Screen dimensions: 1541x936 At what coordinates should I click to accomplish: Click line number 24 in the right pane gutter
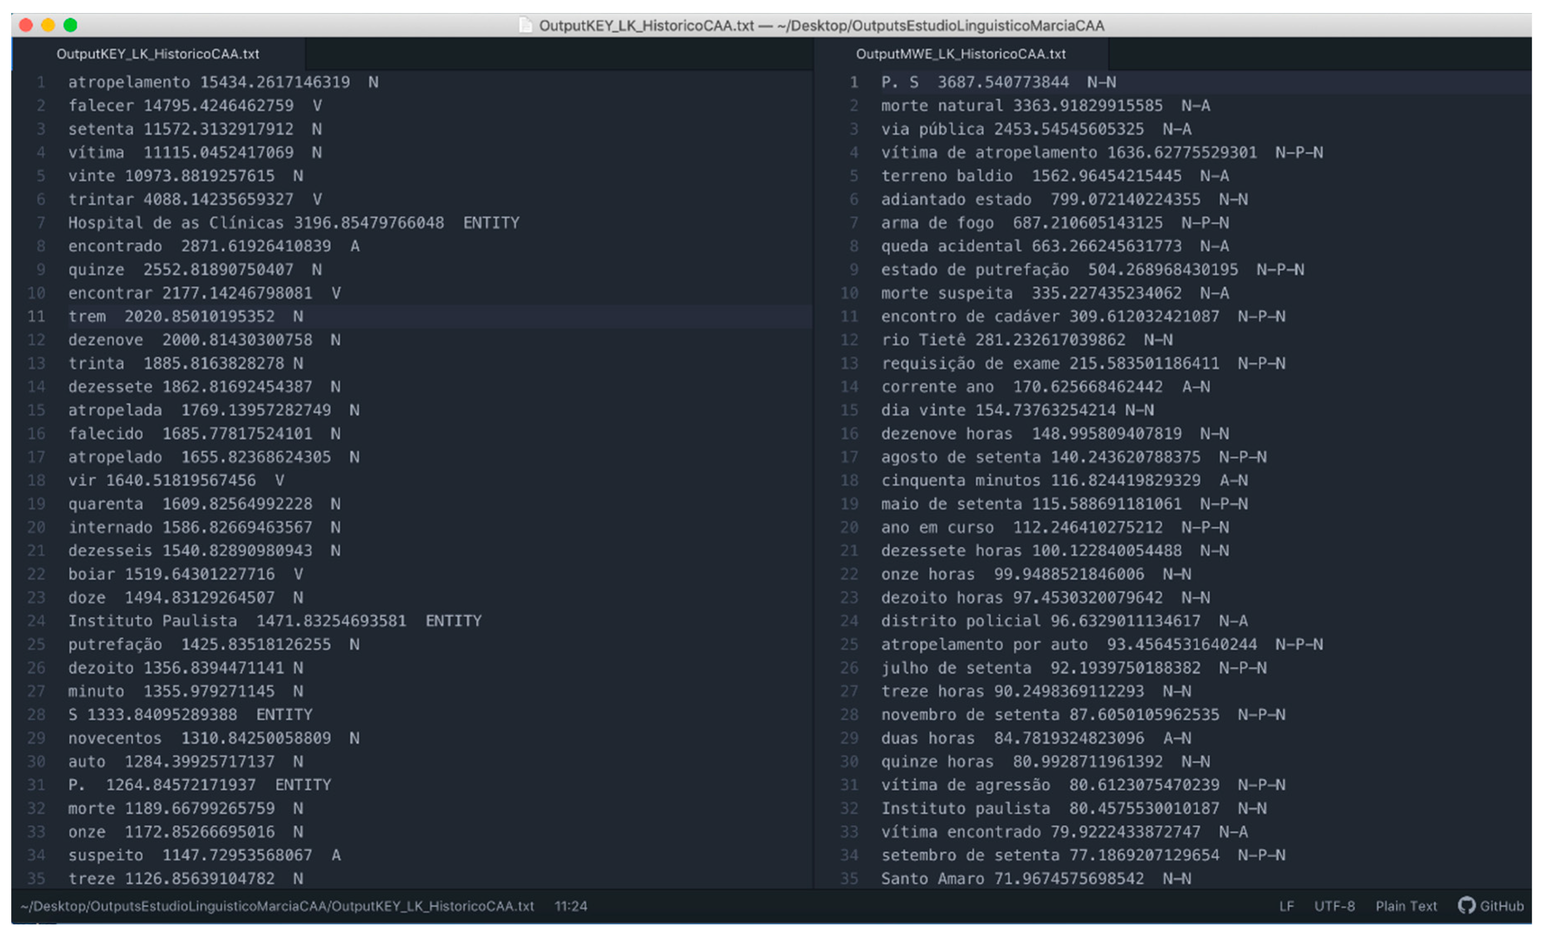click(x=849, y=620)
